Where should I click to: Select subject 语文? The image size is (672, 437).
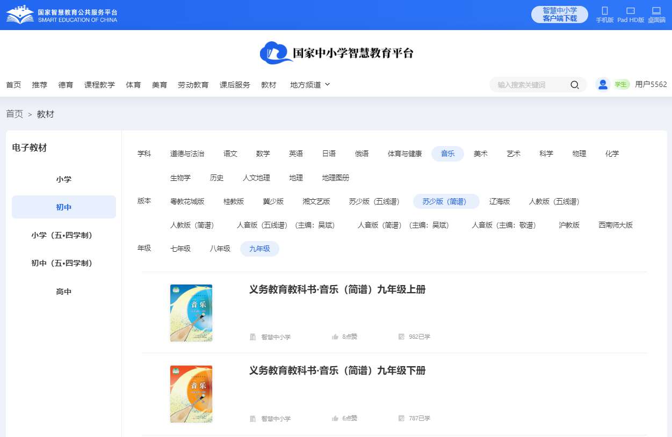(x=230, y=154)
